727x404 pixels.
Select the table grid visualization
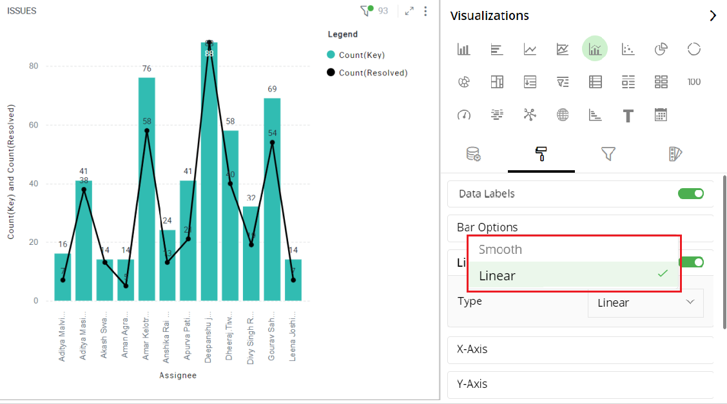[x=595, y=82]
